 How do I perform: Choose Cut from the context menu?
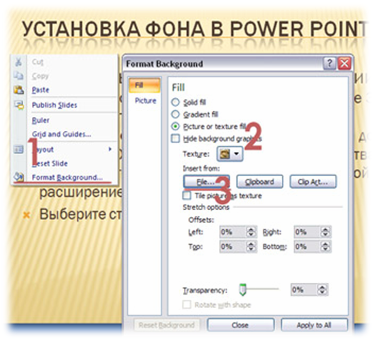tap(38, 62)
